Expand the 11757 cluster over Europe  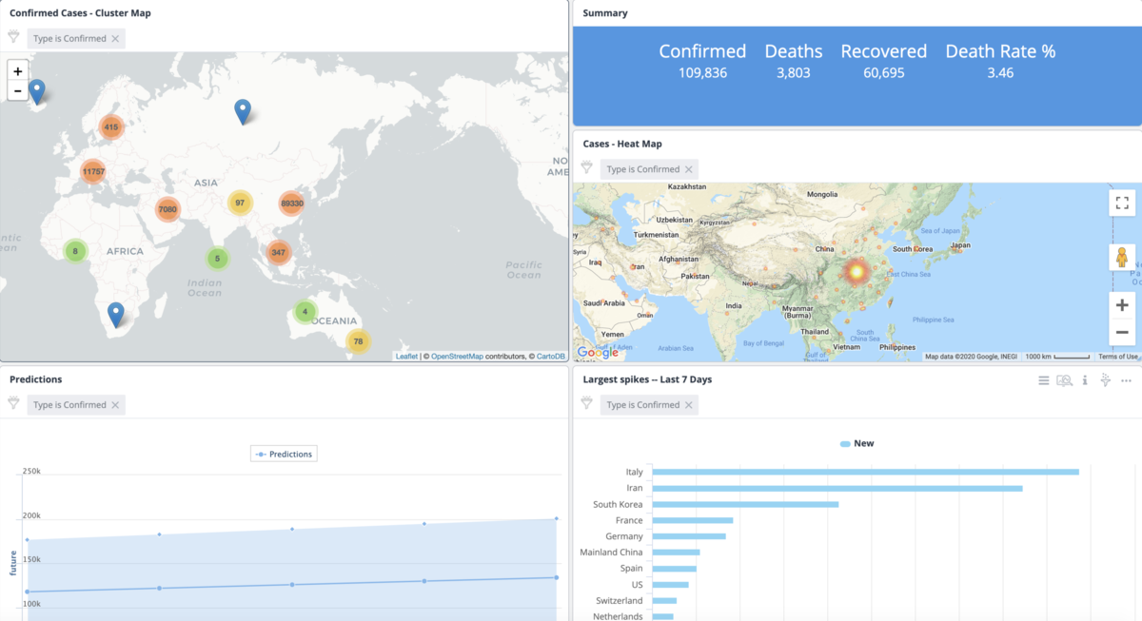[x=93, y=172]
